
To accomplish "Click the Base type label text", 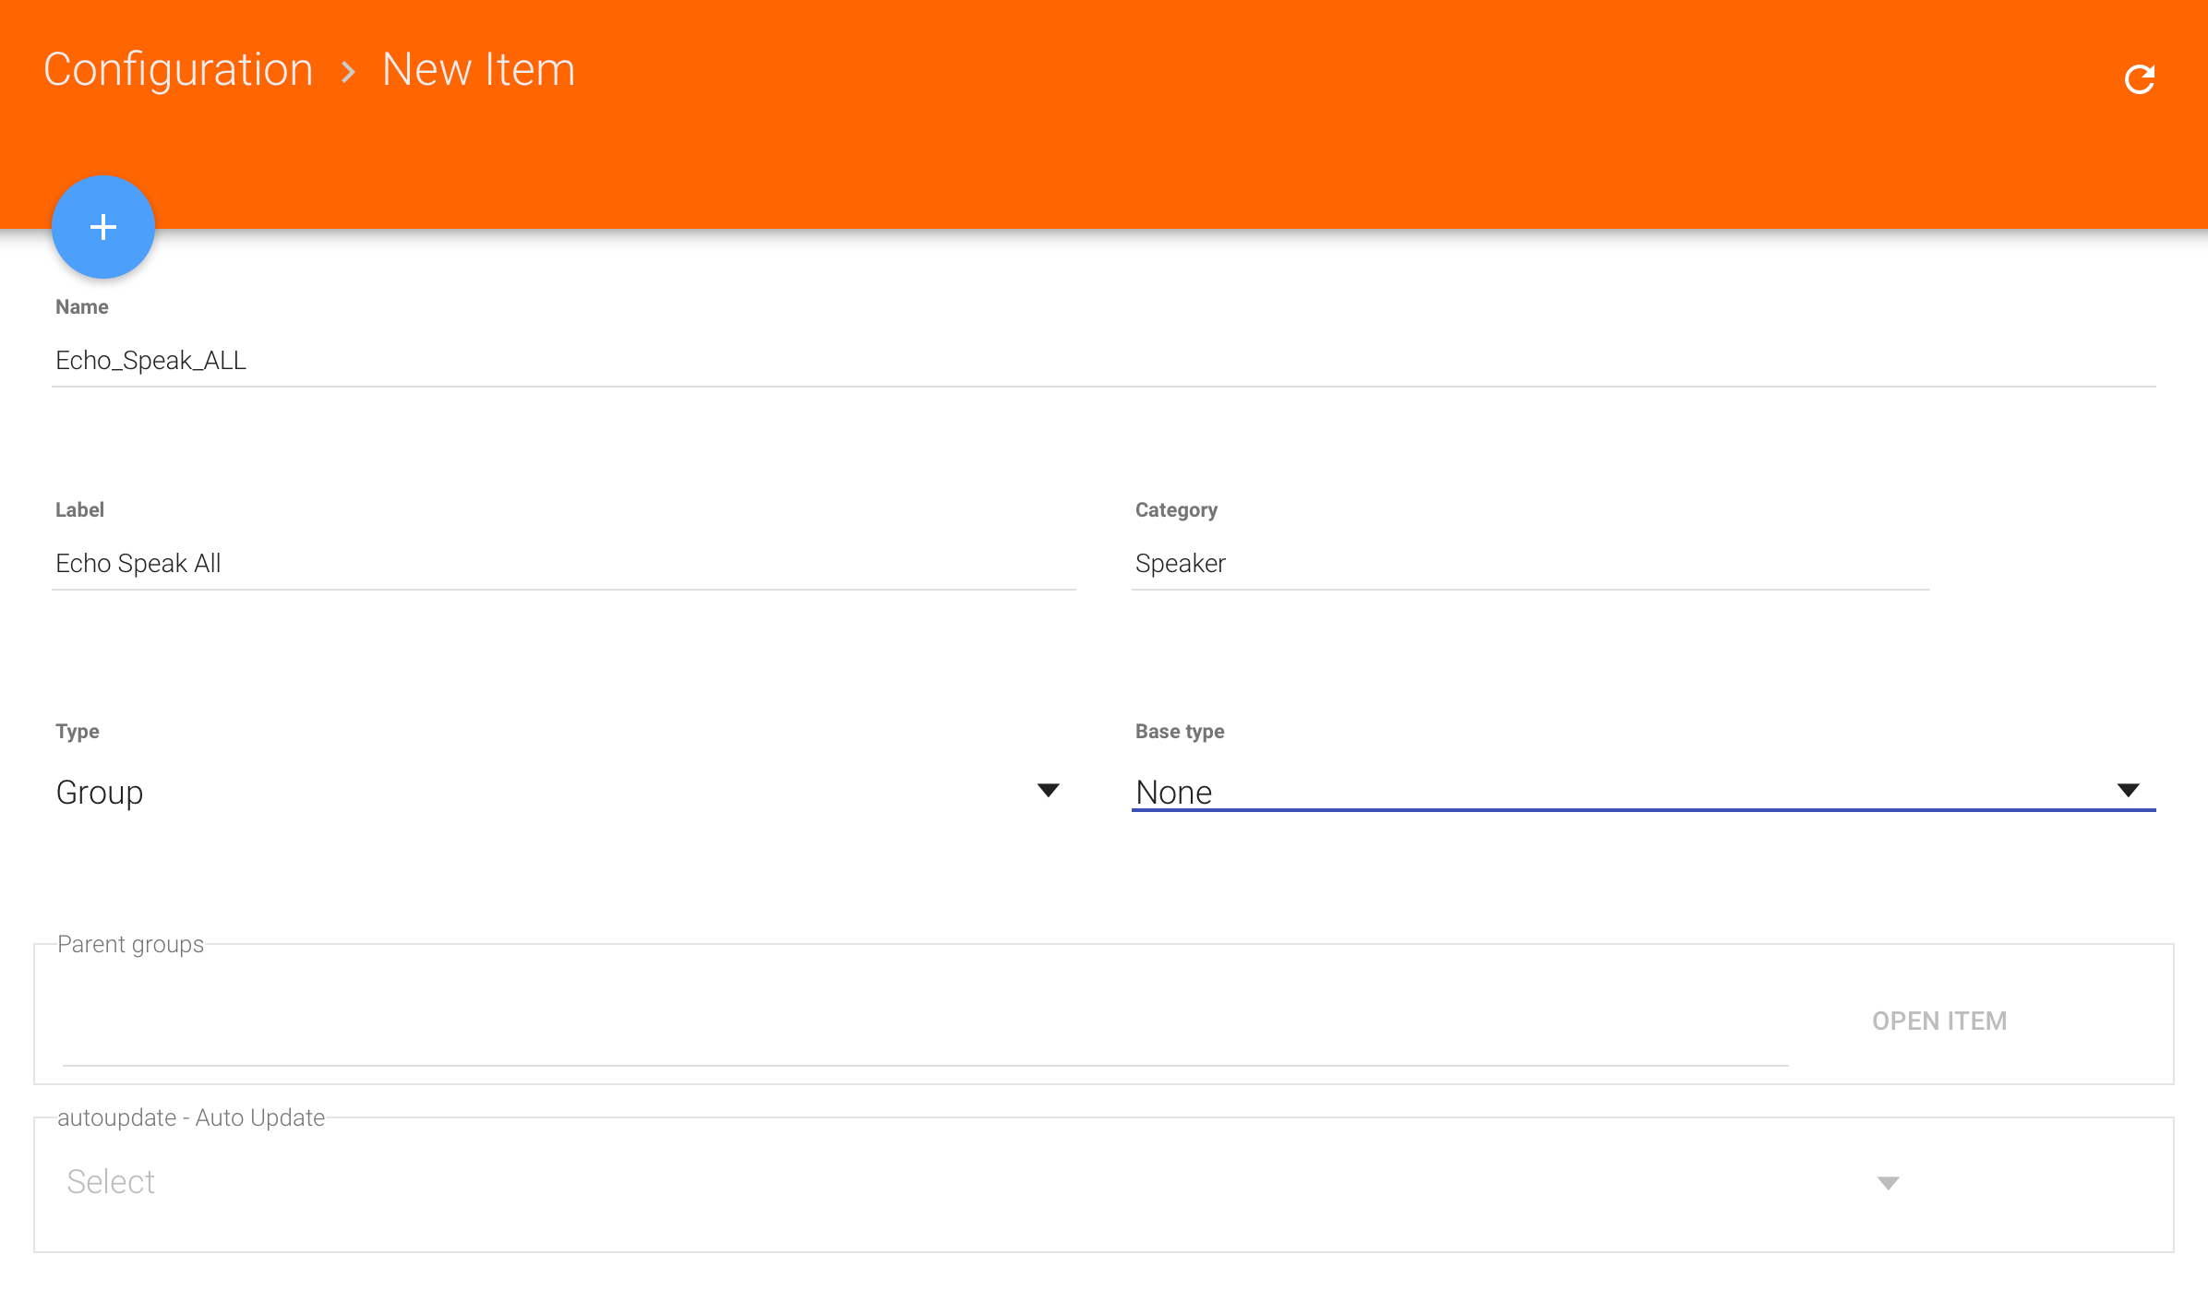I will click(x=1179, y=732).
